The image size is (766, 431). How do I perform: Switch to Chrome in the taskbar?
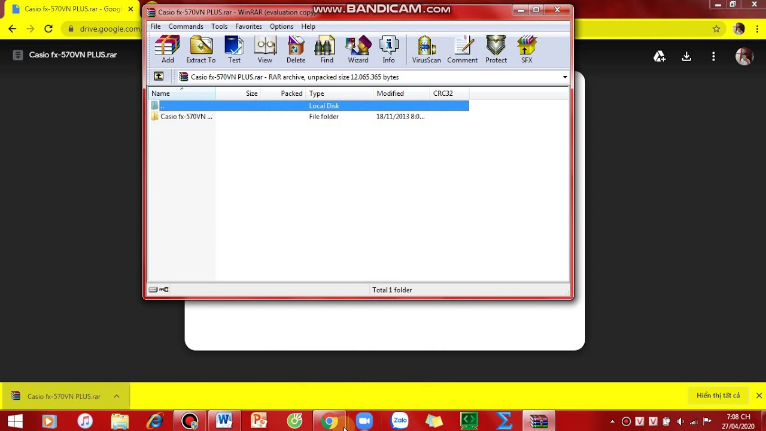pos(329,421)
